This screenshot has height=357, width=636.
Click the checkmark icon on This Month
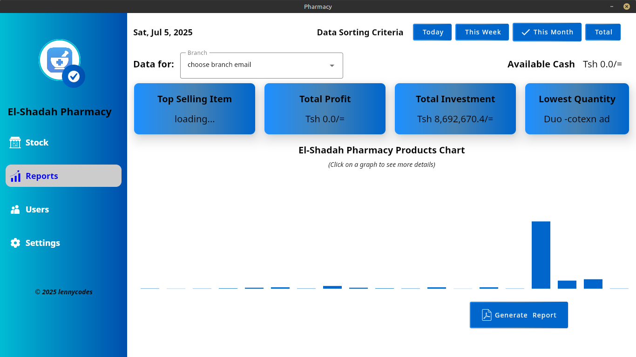526,32
